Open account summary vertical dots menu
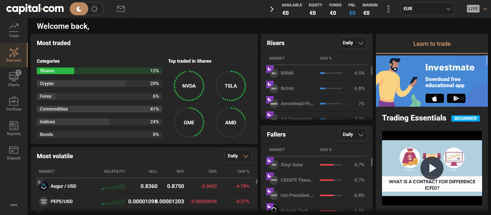The image size is (491, 215). point(388,9)
